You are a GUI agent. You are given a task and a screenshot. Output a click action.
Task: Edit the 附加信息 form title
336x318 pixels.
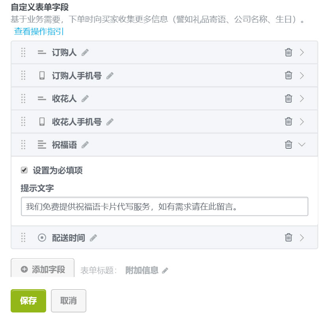[164, 270]
